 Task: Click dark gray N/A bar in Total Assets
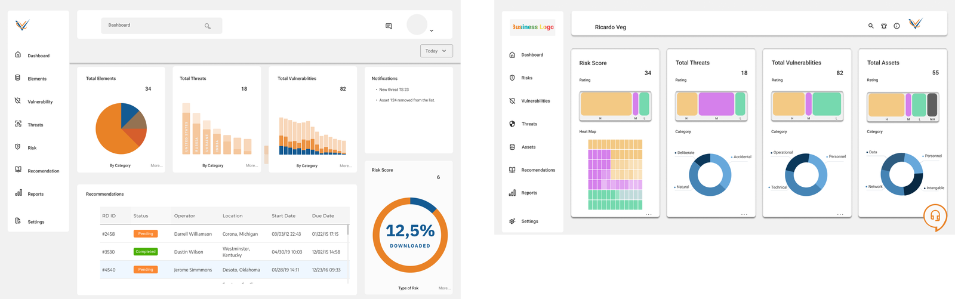[x=932, y=104]
